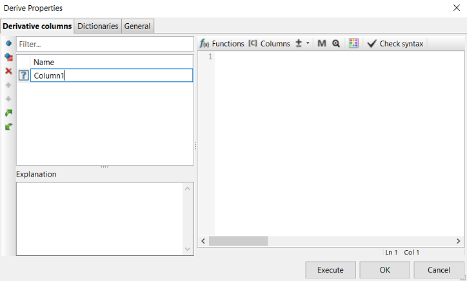Screen dimensions: 467x281
Task: Open the Columns list
Action: [269, 44]
